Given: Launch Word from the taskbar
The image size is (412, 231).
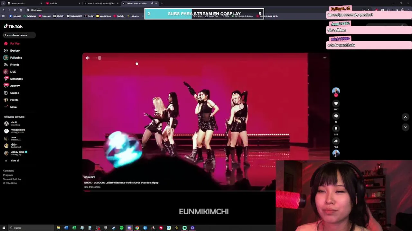Looking at the screenshot, I should [66, 228].
